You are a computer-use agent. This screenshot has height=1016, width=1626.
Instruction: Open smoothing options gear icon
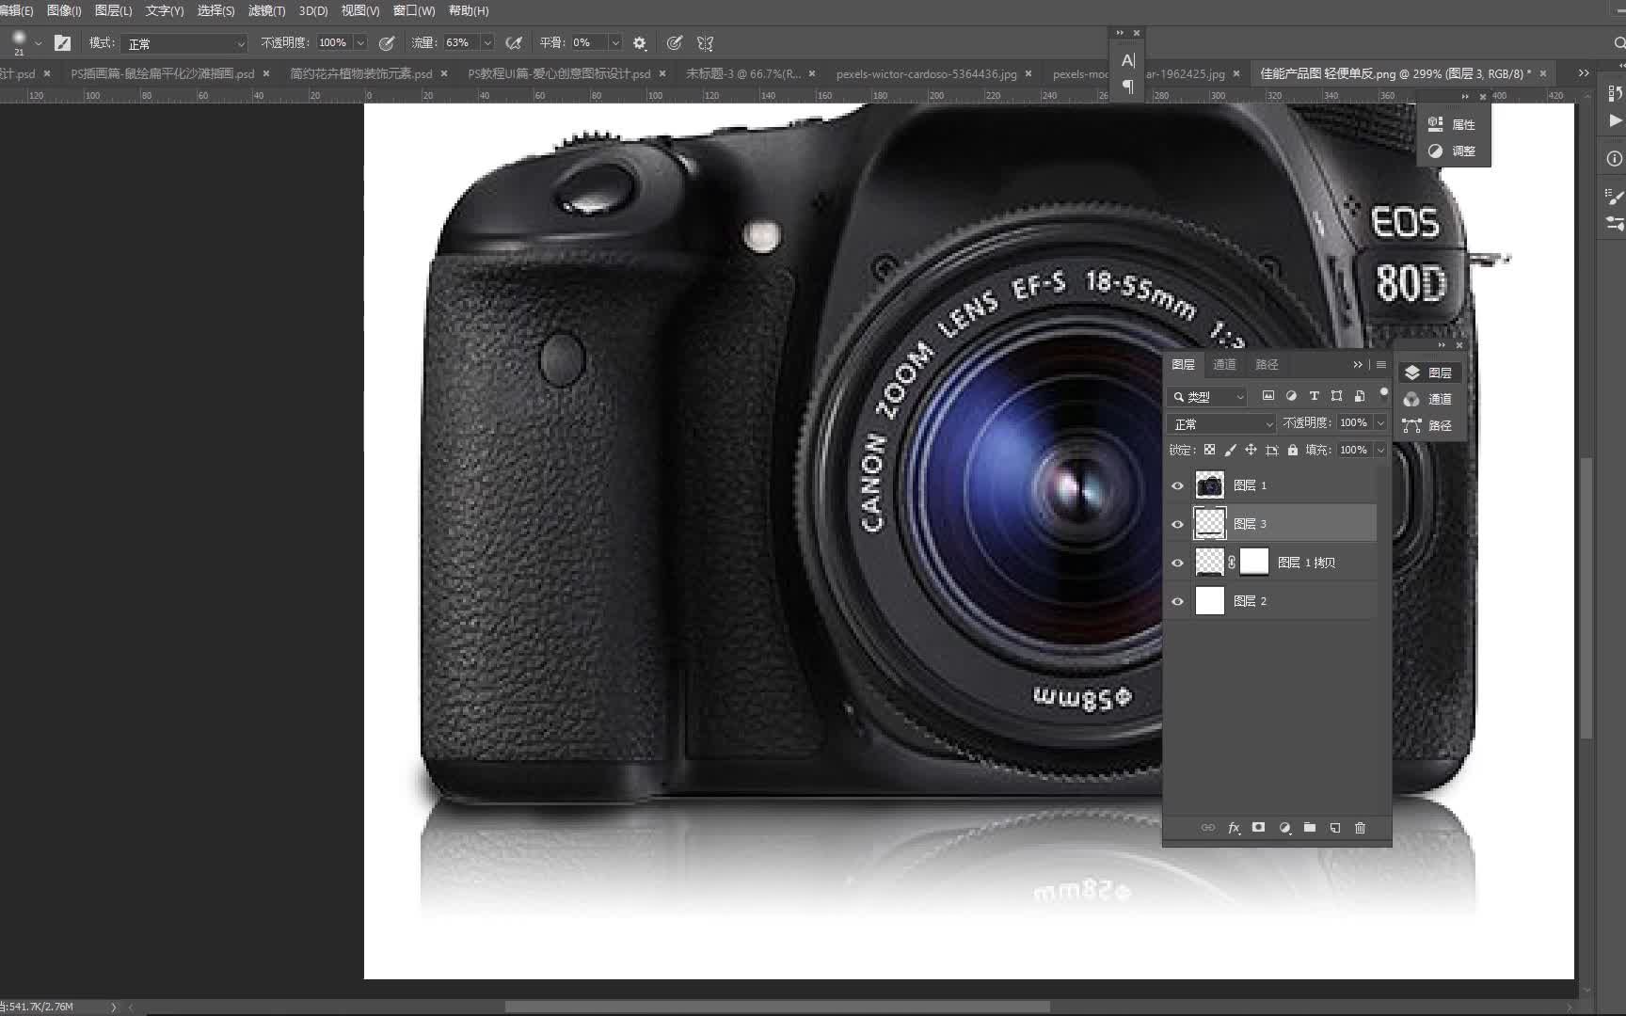(640, 43)
